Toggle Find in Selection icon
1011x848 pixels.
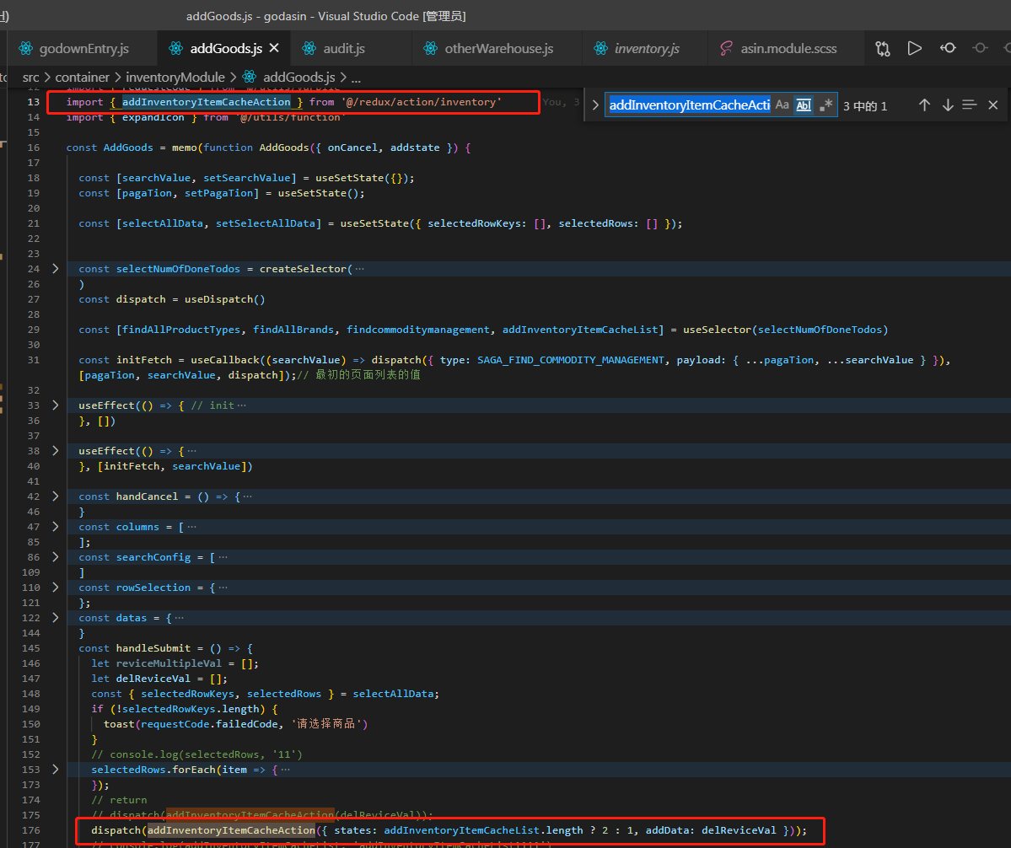pyautogui.click(x=969, y=105)
